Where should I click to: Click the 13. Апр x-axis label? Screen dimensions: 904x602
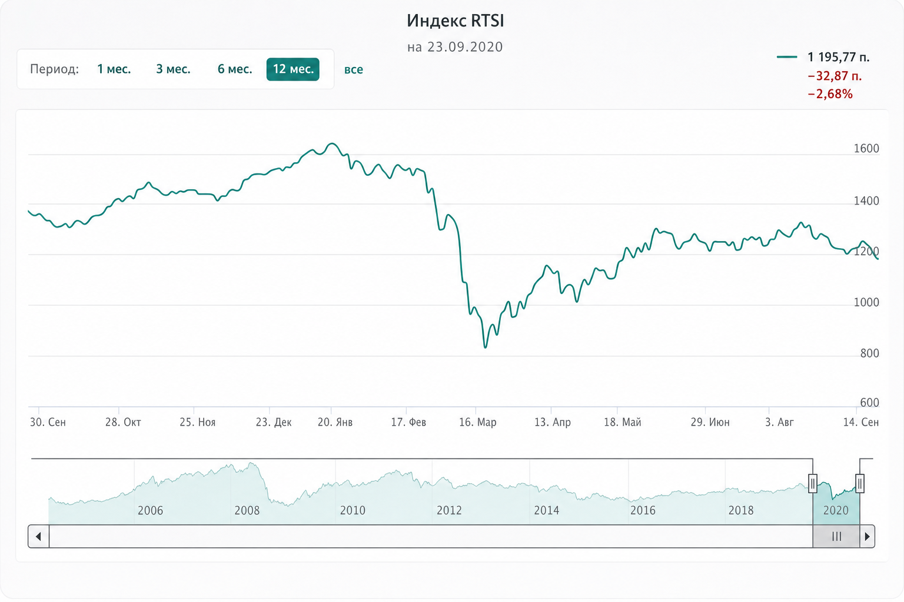[x=553, y=422]
